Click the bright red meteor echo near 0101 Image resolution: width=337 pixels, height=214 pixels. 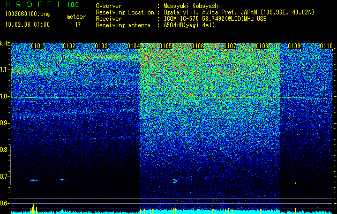33,180
